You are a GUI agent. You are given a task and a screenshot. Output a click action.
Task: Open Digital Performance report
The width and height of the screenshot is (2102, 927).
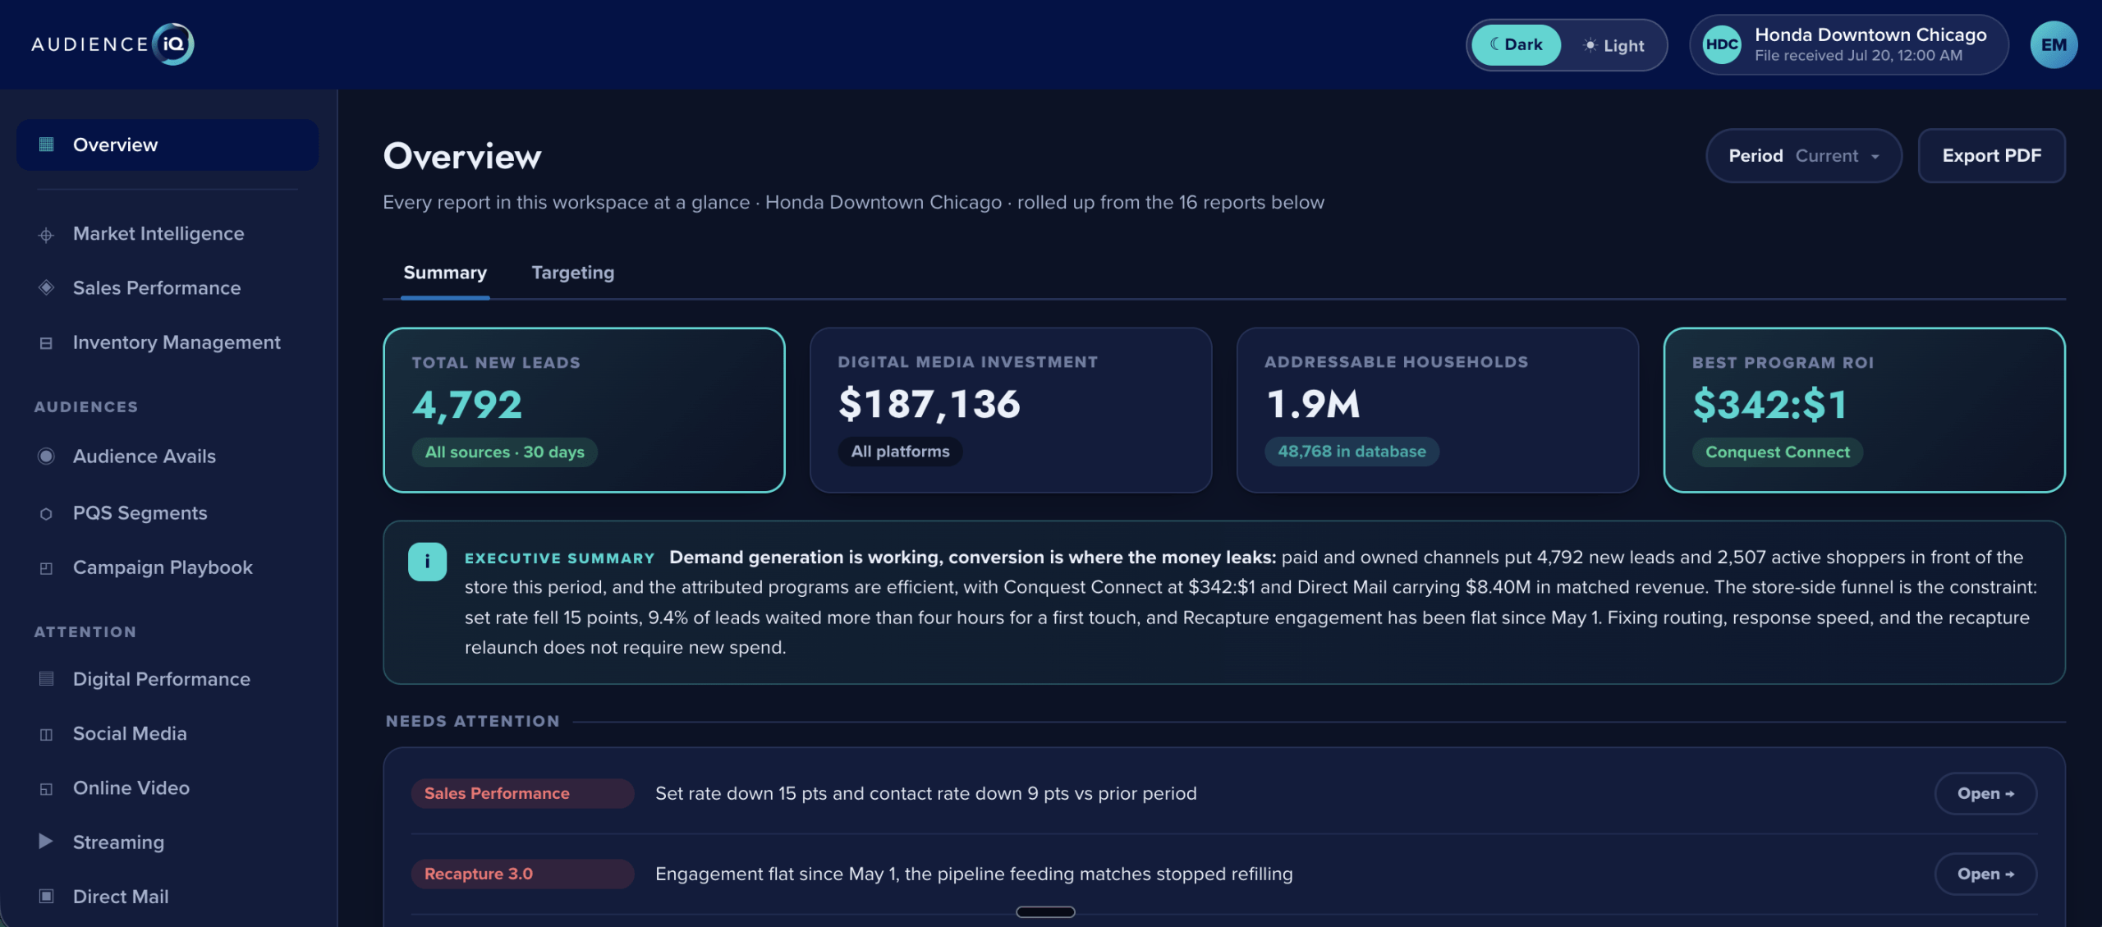[168, 679]
